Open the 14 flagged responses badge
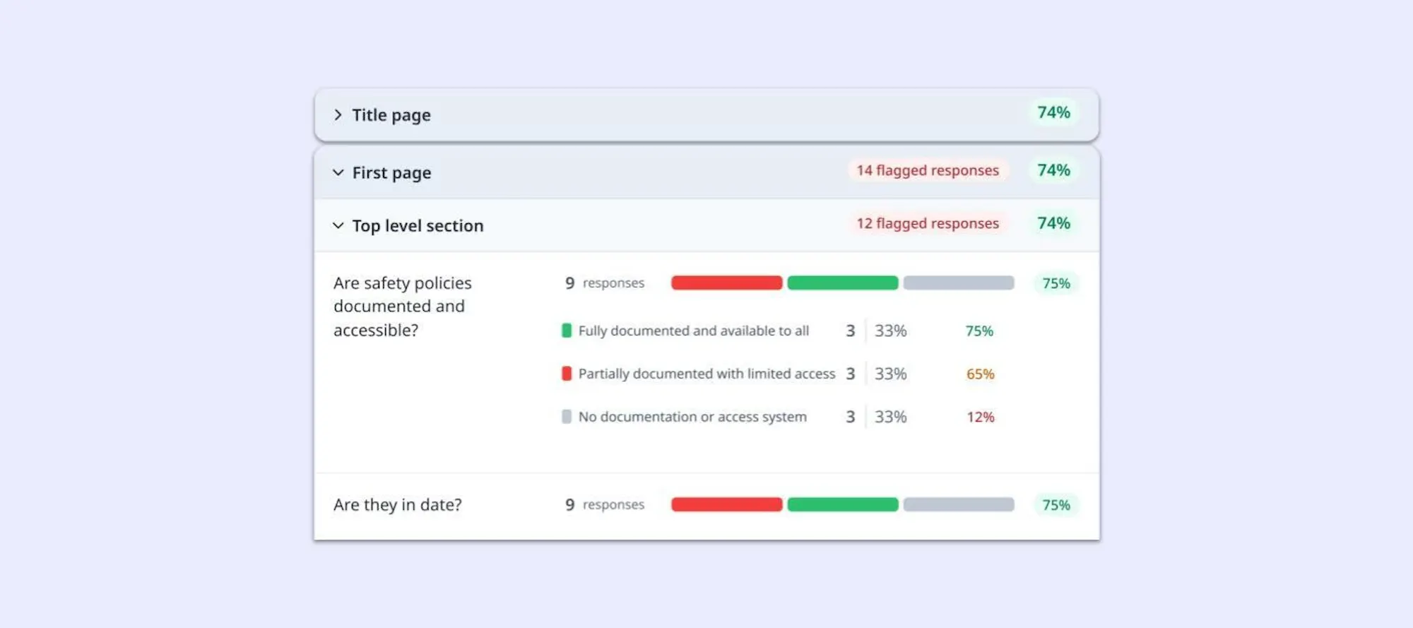This screenshot has width=1413, height=628. click(x=928, y=170)
